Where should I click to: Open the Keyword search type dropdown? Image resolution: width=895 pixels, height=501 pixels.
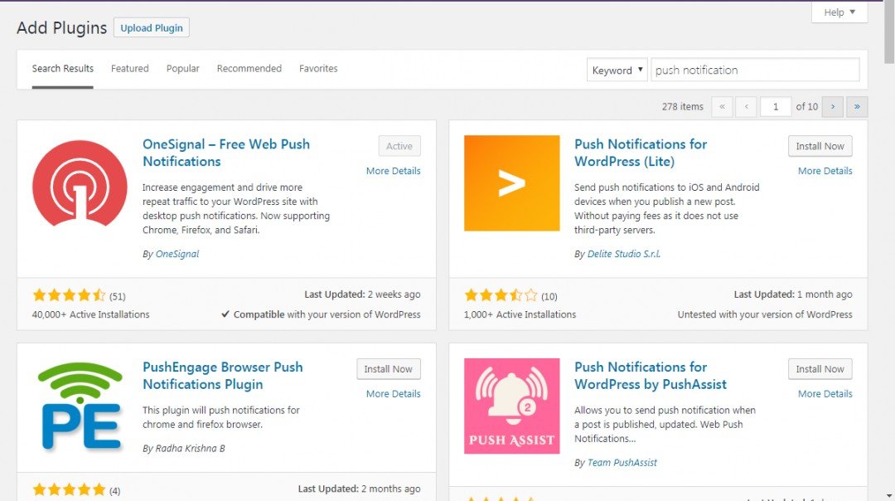pyautogui.click(x=617, y=70)
